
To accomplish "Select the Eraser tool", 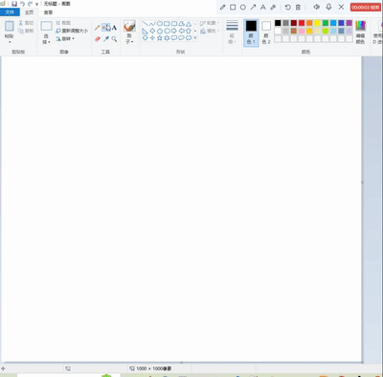I will (x=98, y=39).
